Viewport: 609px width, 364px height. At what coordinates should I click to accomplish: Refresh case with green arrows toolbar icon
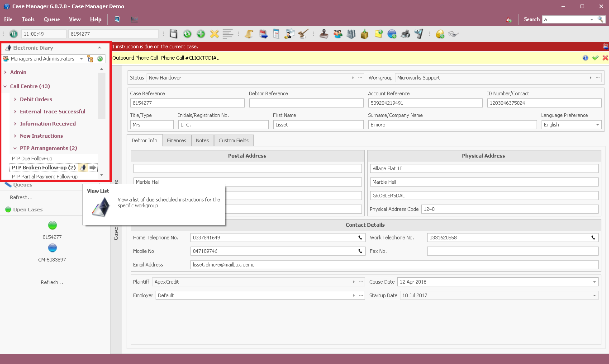(187, 34)
